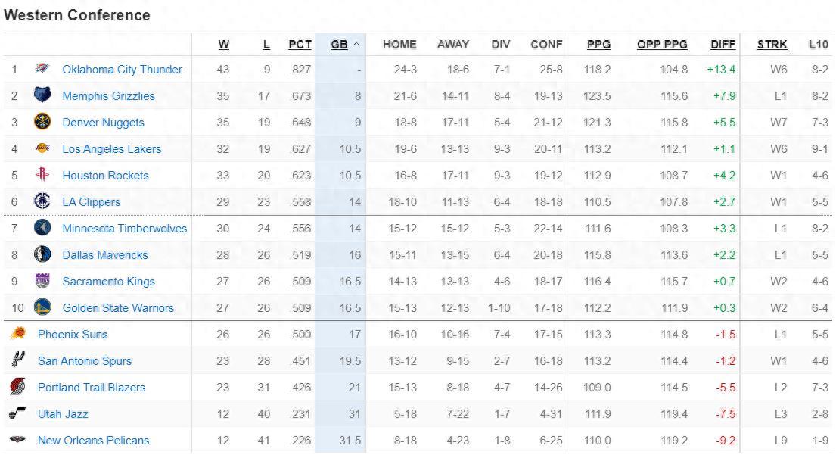836x455 pixels.
Task: Click the Golden State Warriors logo icon
Action: tap(42, 308)
